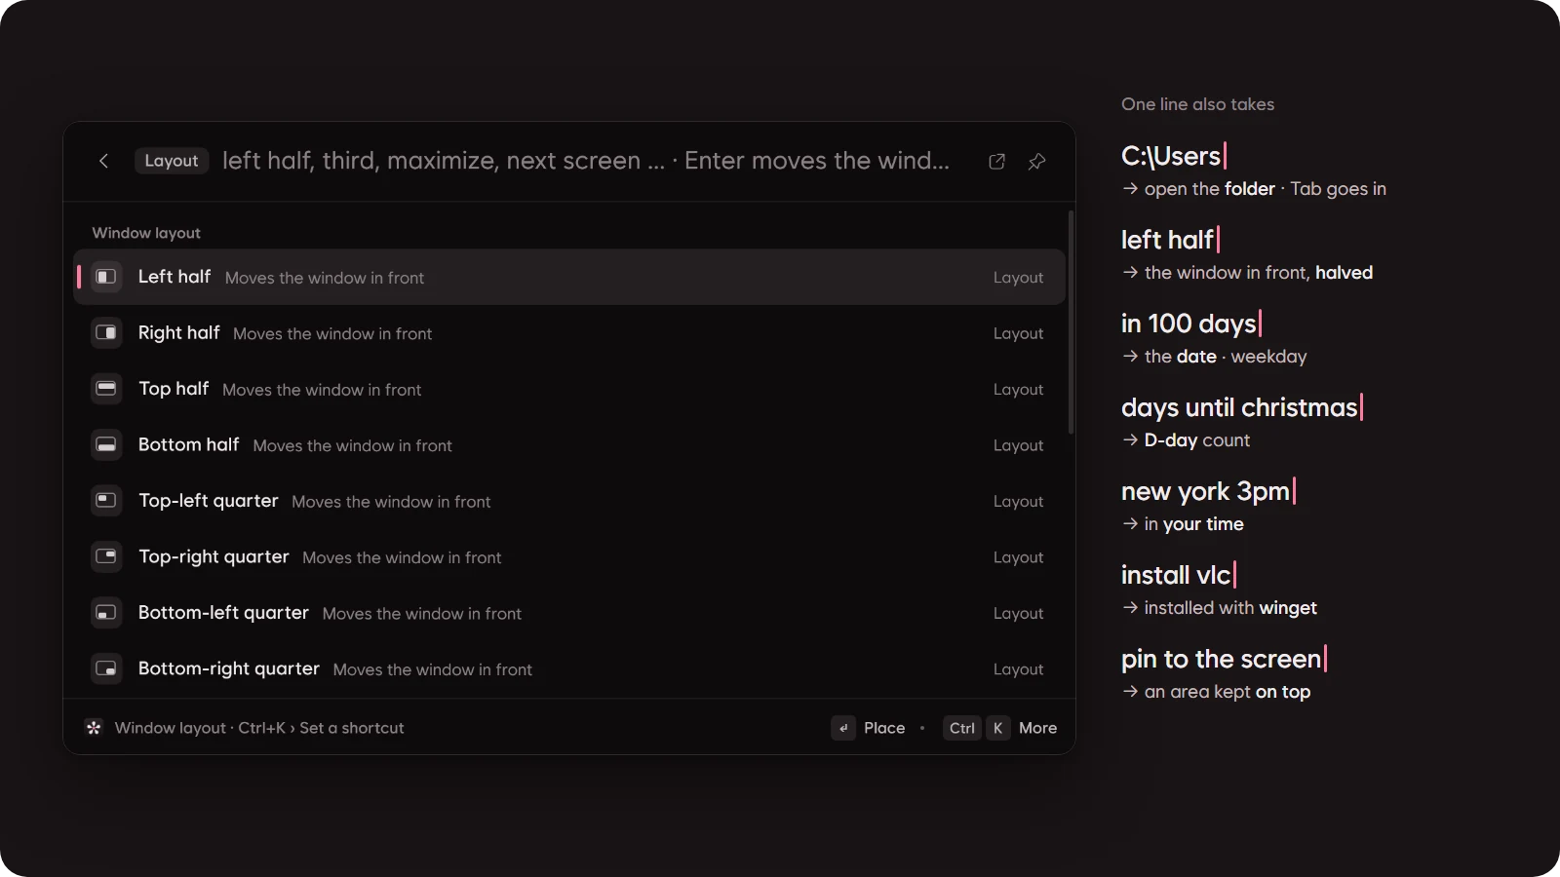Remove the Layout filter chip

pyautogui.click(x=172, y=161)
